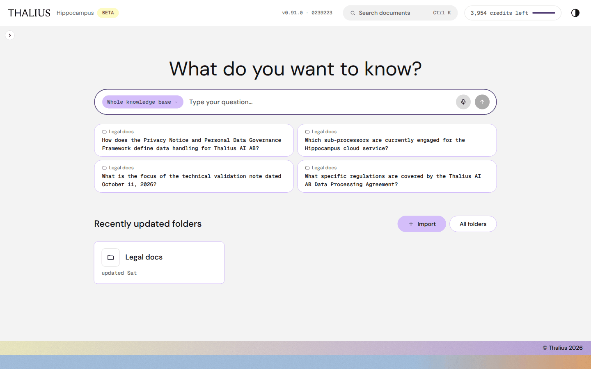Screen dimensions: 591x369
Task: Open All folders
Action: [473, 224]
